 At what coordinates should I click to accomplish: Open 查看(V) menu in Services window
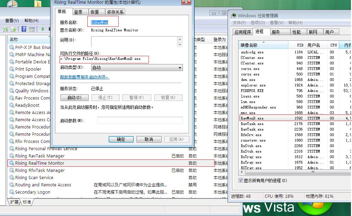(x=12, y=20)
